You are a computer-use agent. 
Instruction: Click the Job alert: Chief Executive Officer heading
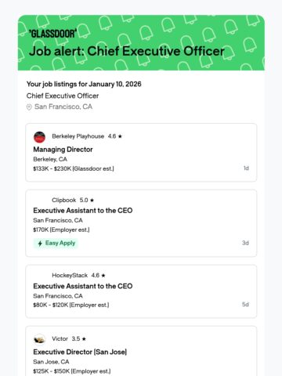click(x=127, y=51)
